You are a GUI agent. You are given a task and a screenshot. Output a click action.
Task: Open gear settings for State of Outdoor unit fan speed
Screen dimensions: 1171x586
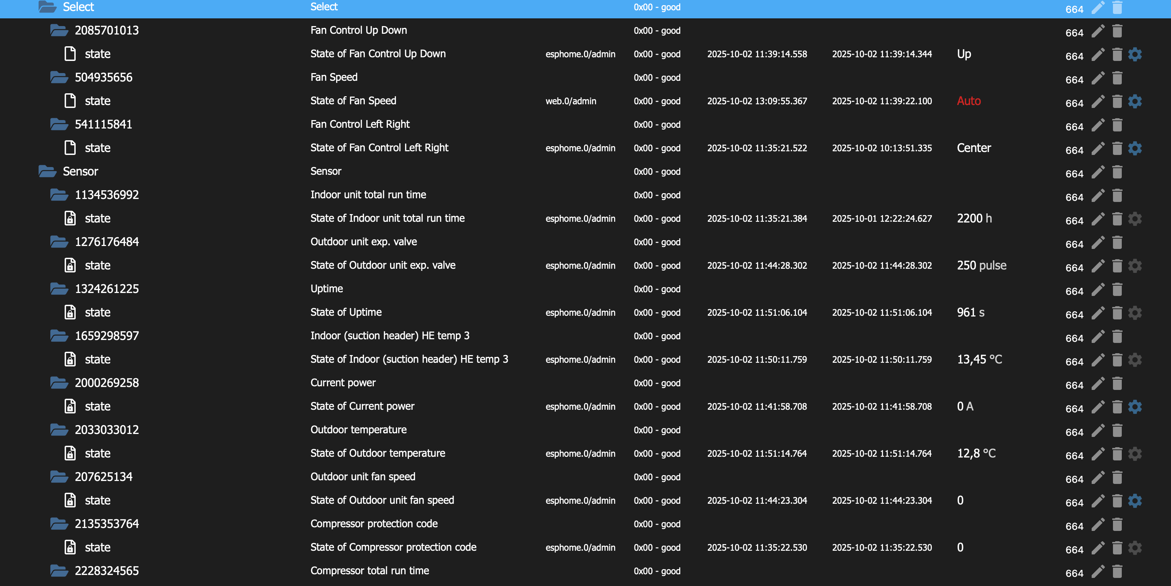pos(1135,501)
